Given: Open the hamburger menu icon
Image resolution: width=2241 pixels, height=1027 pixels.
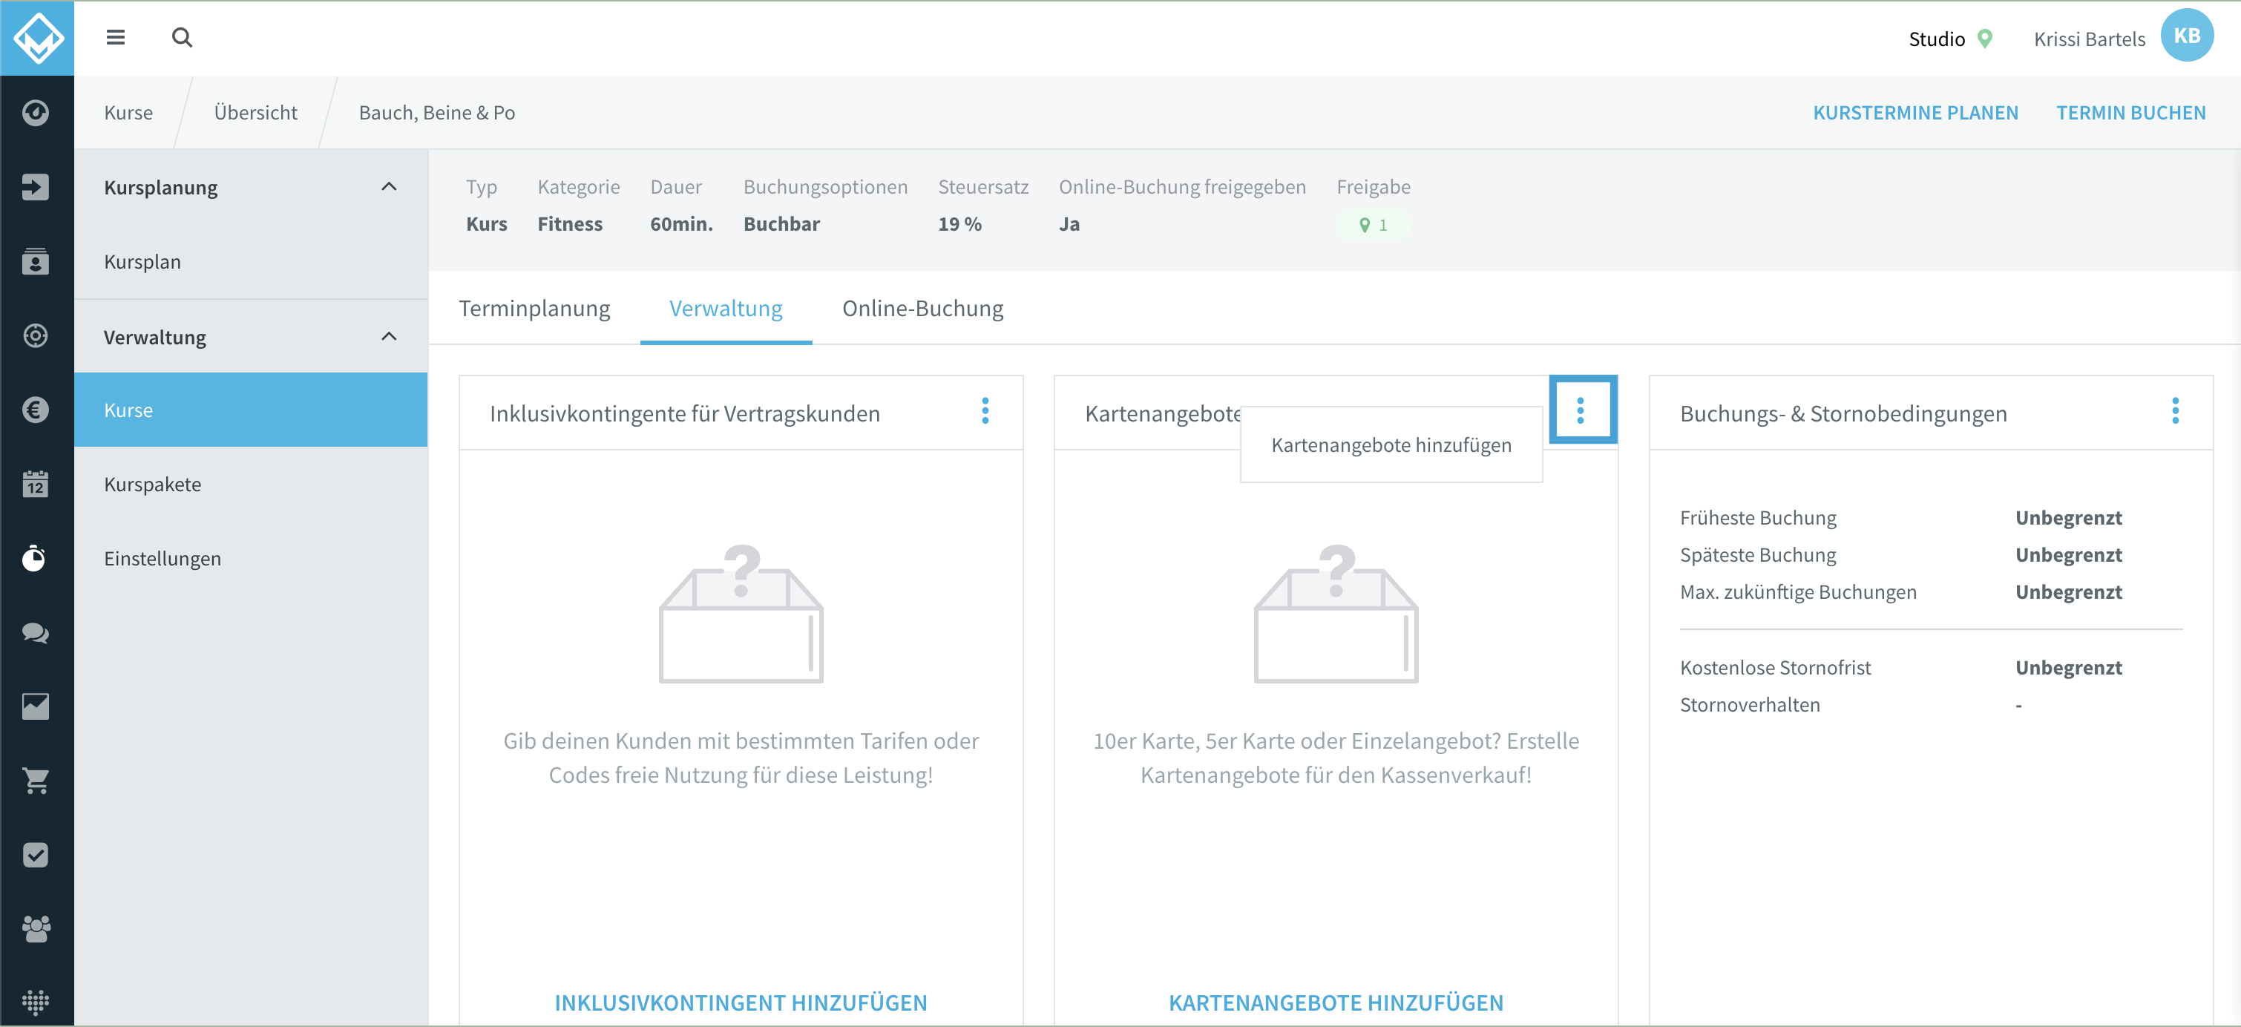Looking at the screenshot, I should point(116,37).
